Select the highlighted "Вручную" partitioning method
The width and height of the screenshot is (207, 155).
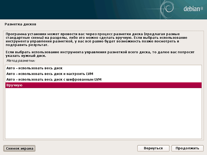click(x=103, y=85)
